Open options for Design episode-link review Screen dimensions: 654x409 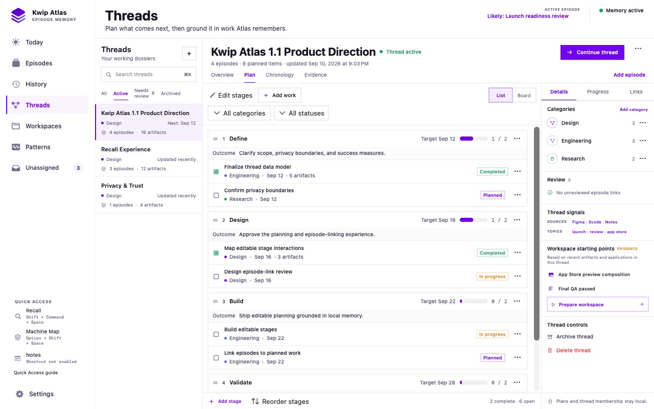point(517,276)
